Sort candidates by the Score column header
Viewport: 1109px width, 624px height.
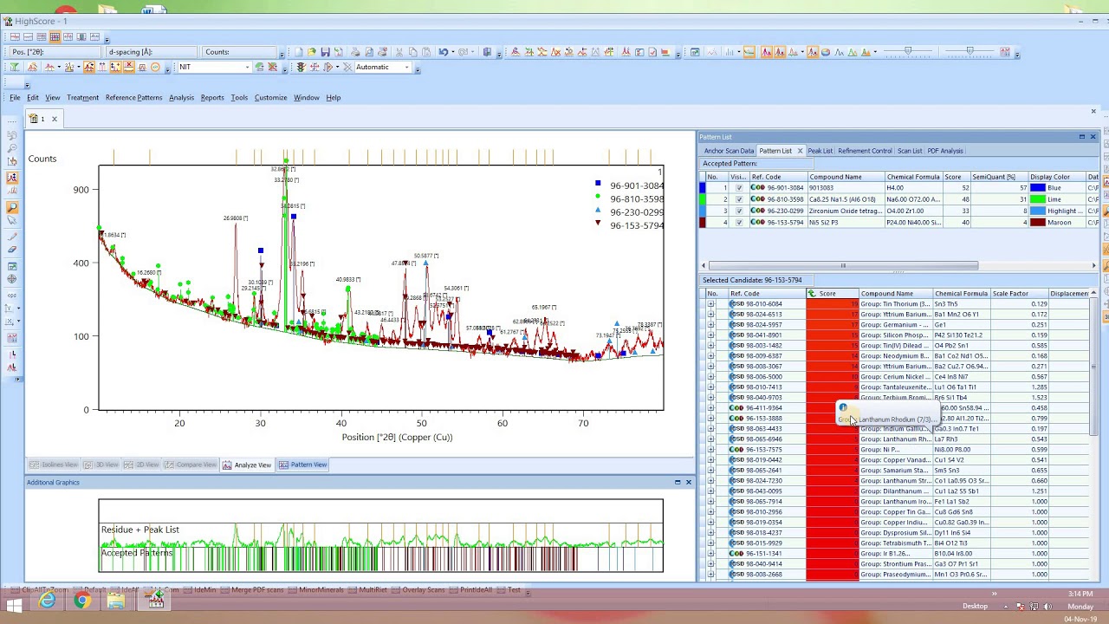pos(832,294)
